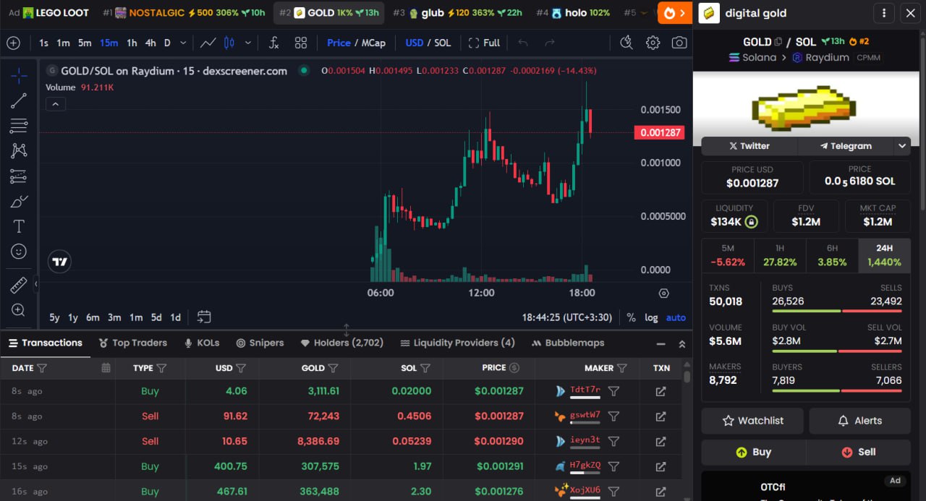Open transaction link for the 91.62 USD sell

click(x=660, y=416)
